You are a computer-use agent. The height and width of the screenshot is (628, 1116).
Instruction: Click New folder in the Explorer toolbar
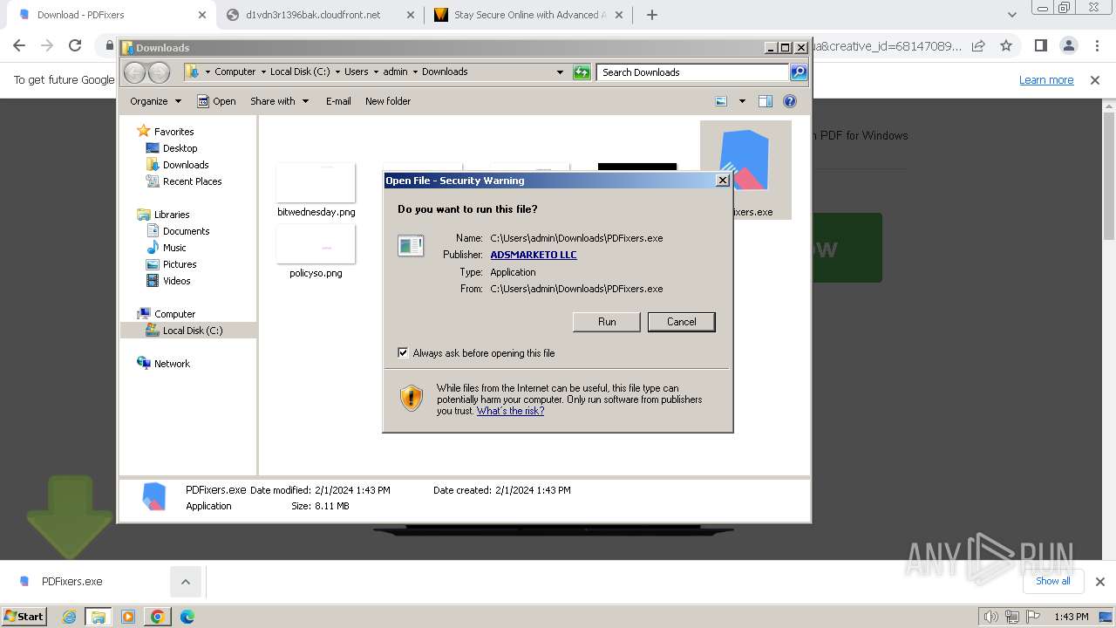point(388,101)
